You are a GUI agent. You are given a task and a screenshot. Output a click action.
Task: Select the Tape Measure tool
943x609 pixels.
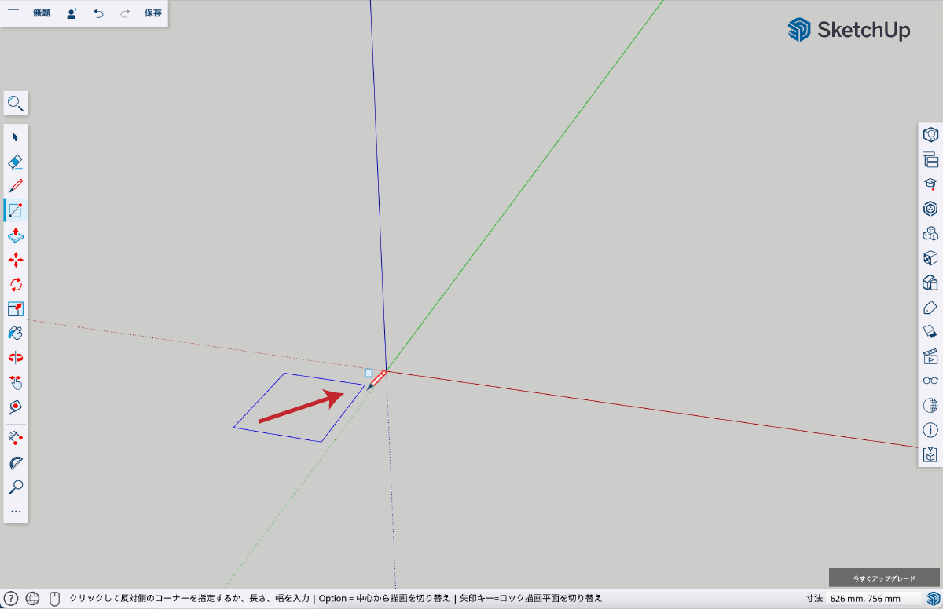pyautogui.click(x=15, y=407)
